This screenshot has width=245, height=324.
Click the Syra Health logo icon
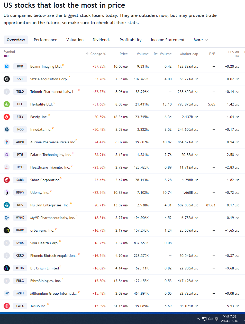[7, 243]
